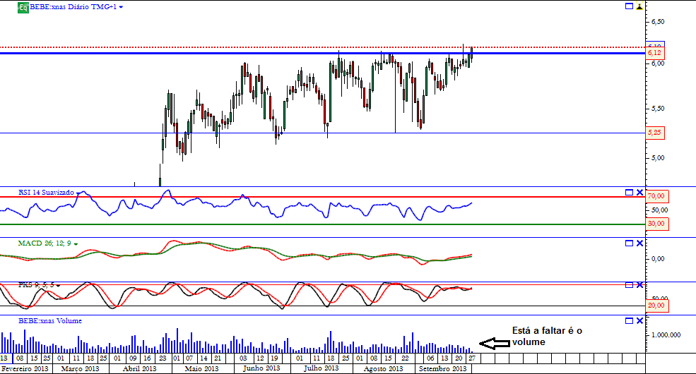The height and width of the screenshot is (374, 696).
Task: Click Março 2013 on the time axis
Action: pos(81,368)
